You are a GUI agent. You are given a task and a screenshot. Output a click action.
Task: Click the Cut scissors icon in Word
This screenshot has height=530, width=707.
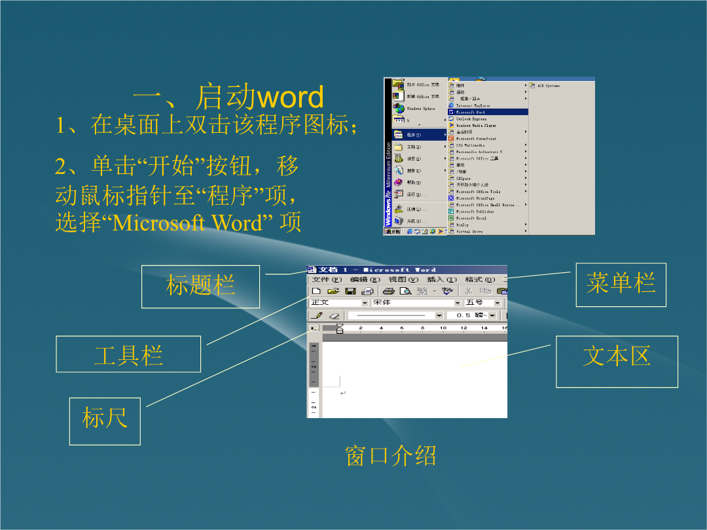[469, 291]
